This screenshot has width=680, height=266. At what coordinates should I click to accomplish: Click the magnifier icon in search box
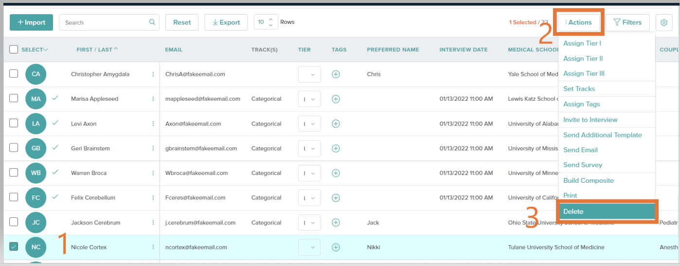pos(152,22)
